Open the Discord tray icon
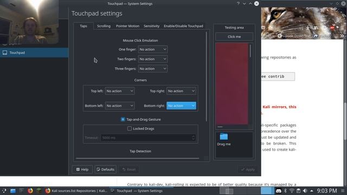 click(279, 191)
